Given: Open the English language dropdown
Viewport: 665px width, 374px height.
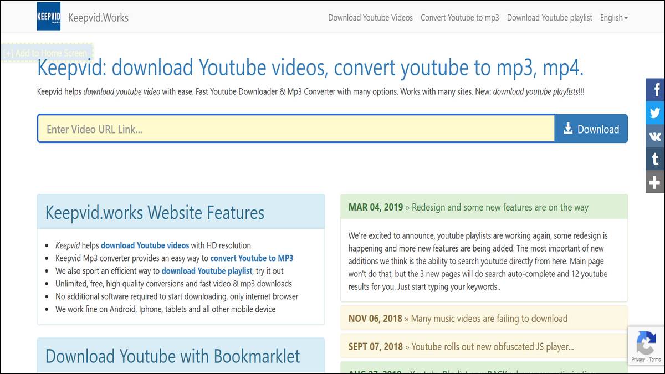Looking at the screenshot, I should [x=614, y=18].
